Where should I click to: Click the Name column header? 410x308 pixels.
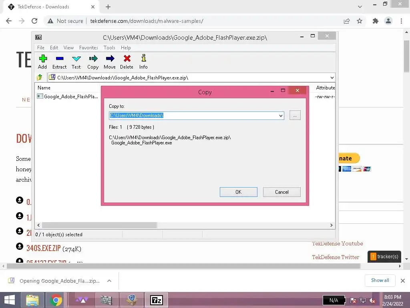tap(44, 88)
